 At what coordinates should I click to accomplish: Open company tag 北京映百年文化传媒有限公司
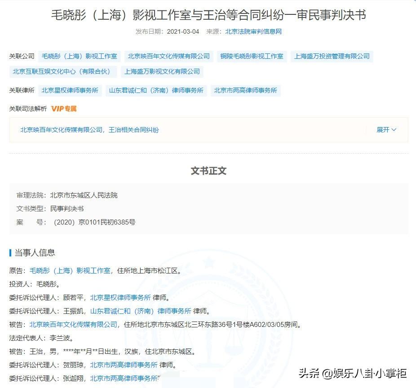(169, 56)
